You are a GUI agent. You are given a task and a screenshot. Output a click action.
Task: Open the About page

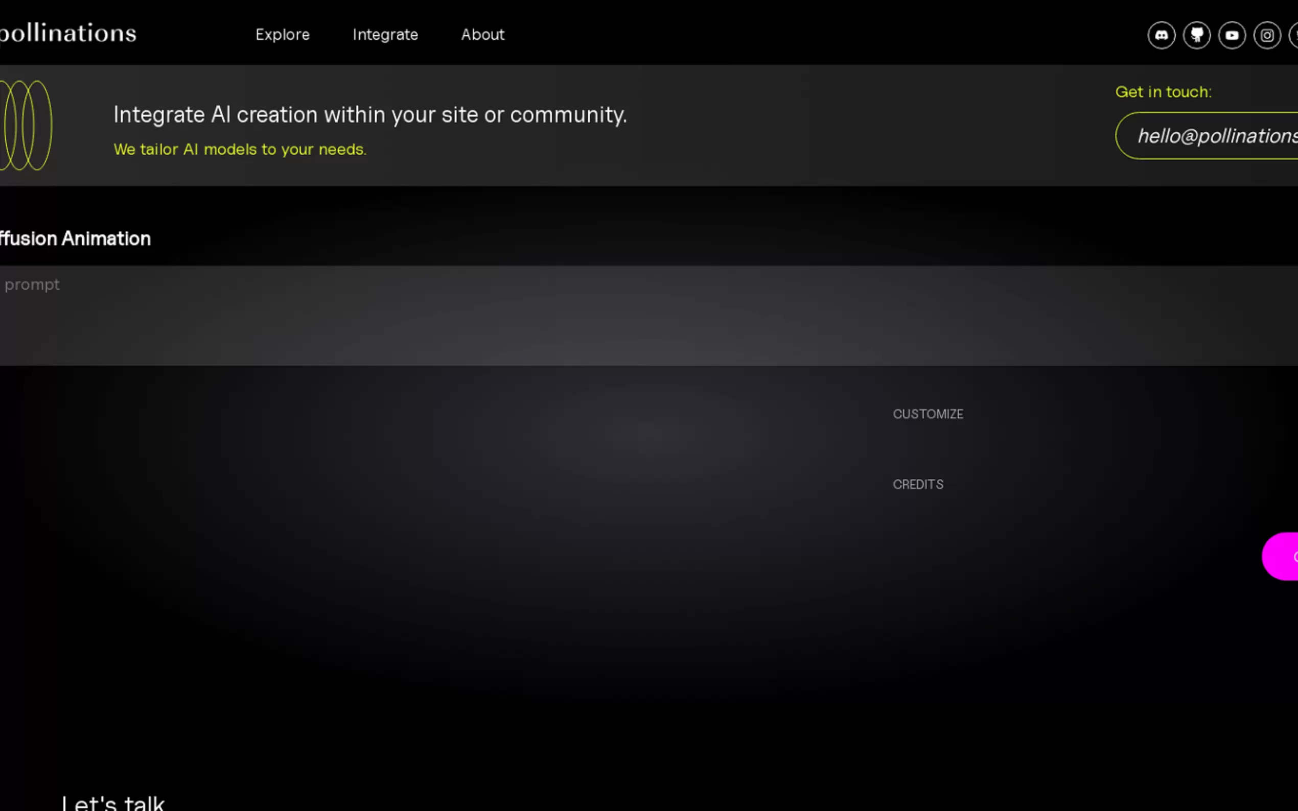pos(482,35)
